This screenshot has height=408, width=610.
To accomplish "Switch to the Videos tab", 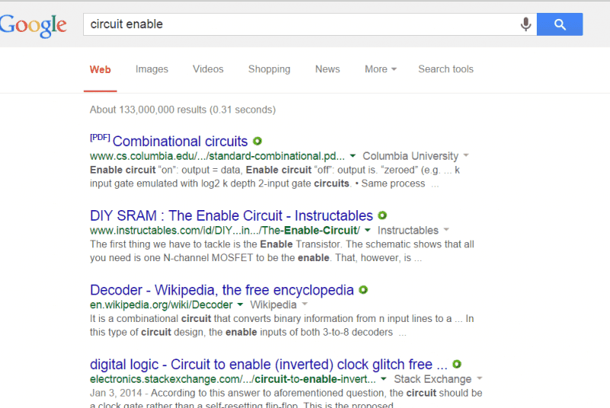I will point(208,69).
